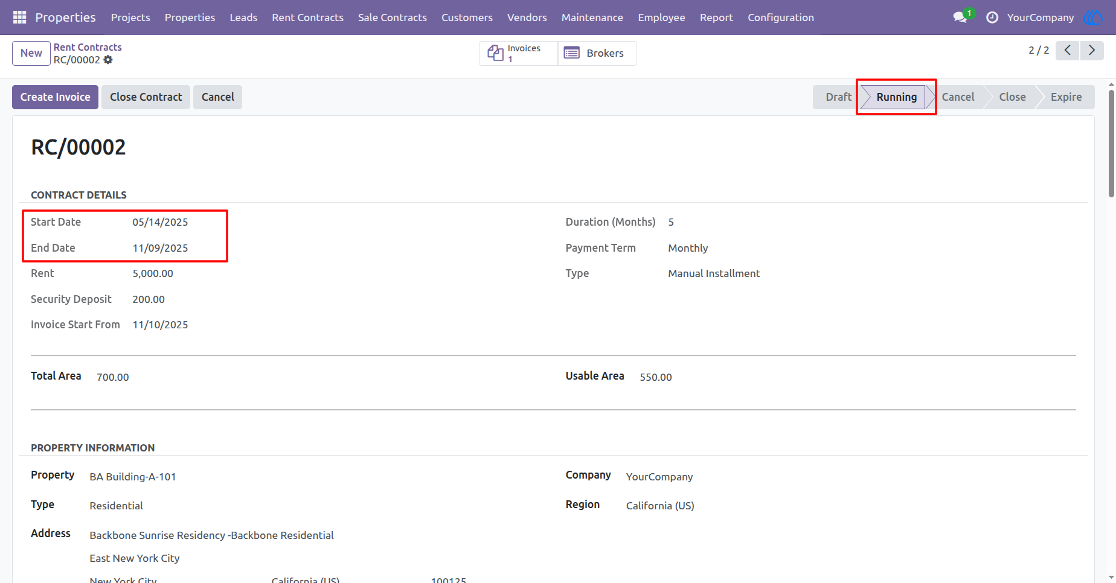Open the apps grid menu icon
This screenshot has width=1116, height=583.
[19, 18]
